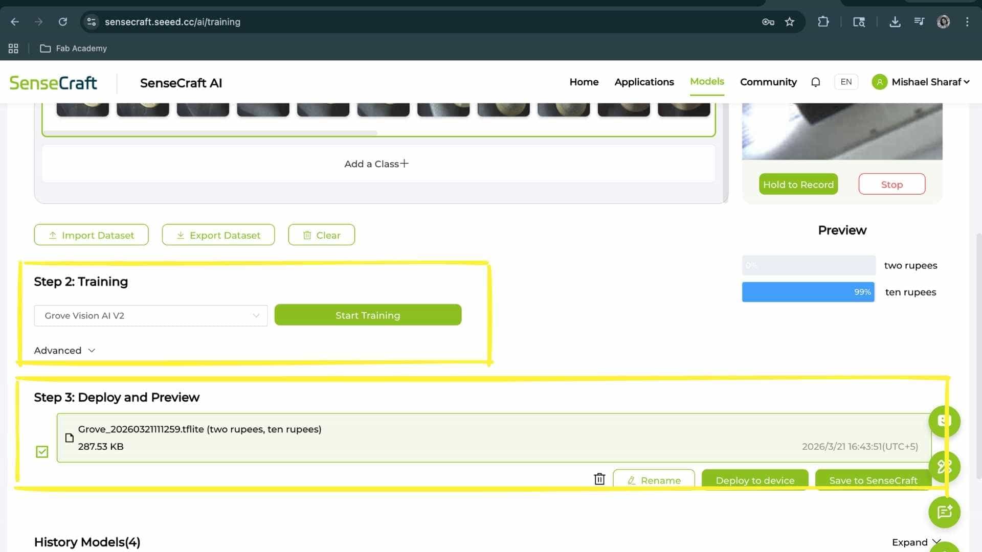The height and width of the screenshot is (552, 982).
Task: Bookmark page with star icon
Action: tap(790, 22)
